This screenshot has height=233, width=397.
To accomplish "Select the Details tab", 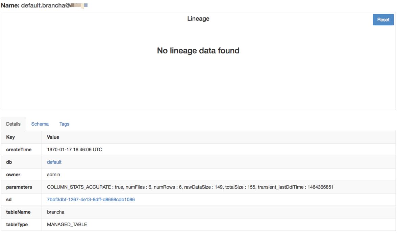I will point(14,124).
